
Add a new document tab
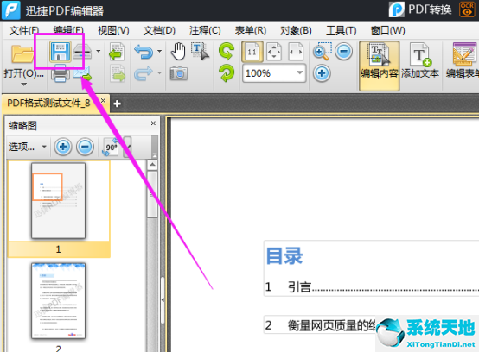tap(117, 104)
